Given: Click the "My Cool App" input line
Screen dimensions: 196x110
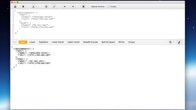Looking at the screenshot, I should click(x=35, y=25).
